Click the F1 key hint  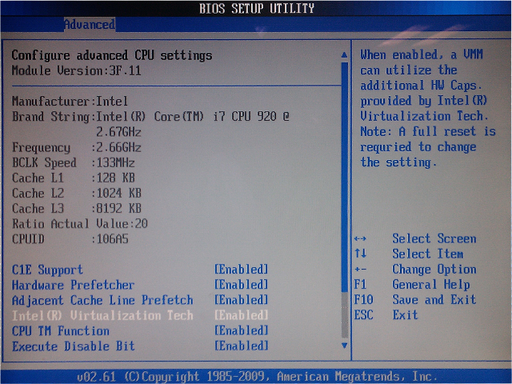coord(361,285)
